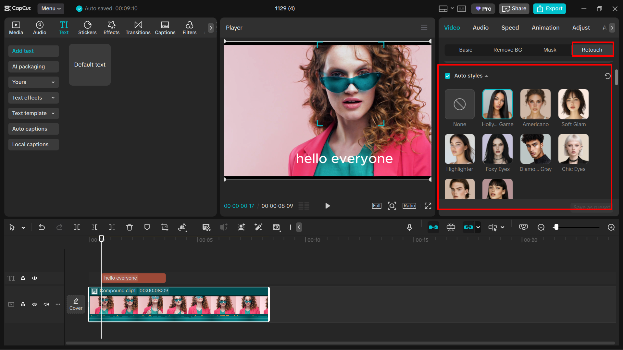
Task: Open the Text effects dropdown
Action: click(33, 98)
